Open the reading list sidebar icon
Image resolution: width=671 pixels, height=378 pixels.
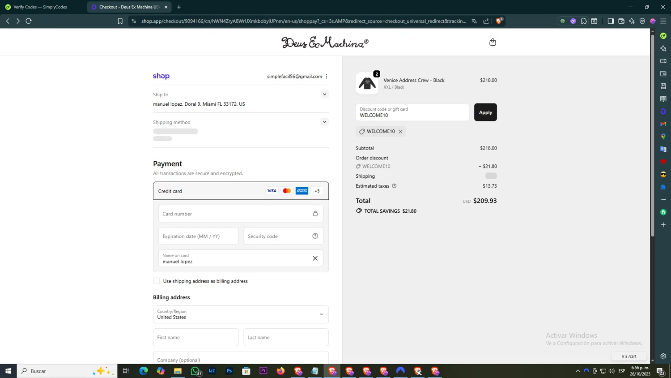point(663,99)
